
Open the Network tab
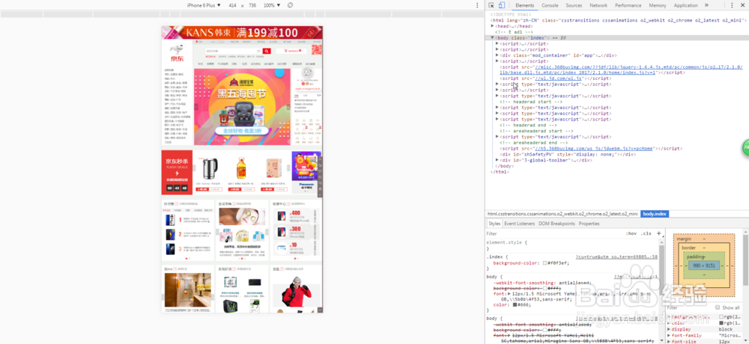tap(598, 5)
